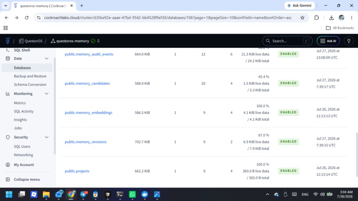The image size is (358, 201).
Task: Open the public.memory_audit_events table
Action: coord(89,54)
